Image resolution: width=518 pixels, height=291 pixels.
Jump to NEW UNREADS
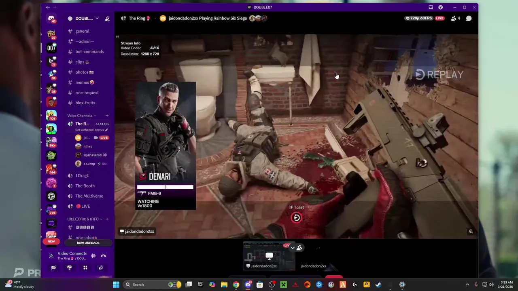[88, 243]
